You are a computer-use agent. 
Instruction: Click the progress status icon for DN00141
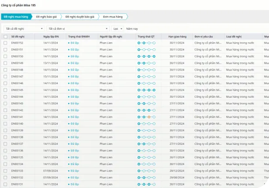click(x=147, y=117)
